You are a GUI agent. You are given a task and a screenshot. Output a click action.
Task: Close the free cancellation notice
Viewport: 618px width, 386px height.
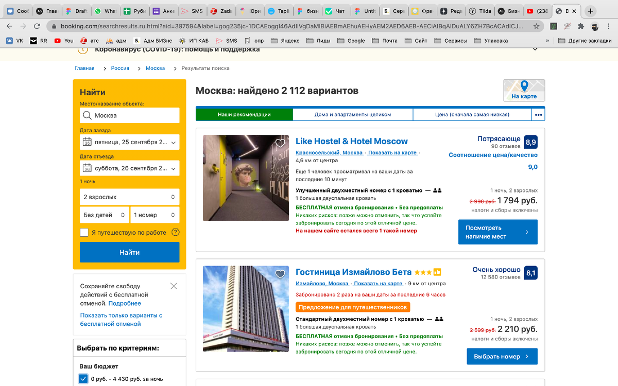click(174, 286)
